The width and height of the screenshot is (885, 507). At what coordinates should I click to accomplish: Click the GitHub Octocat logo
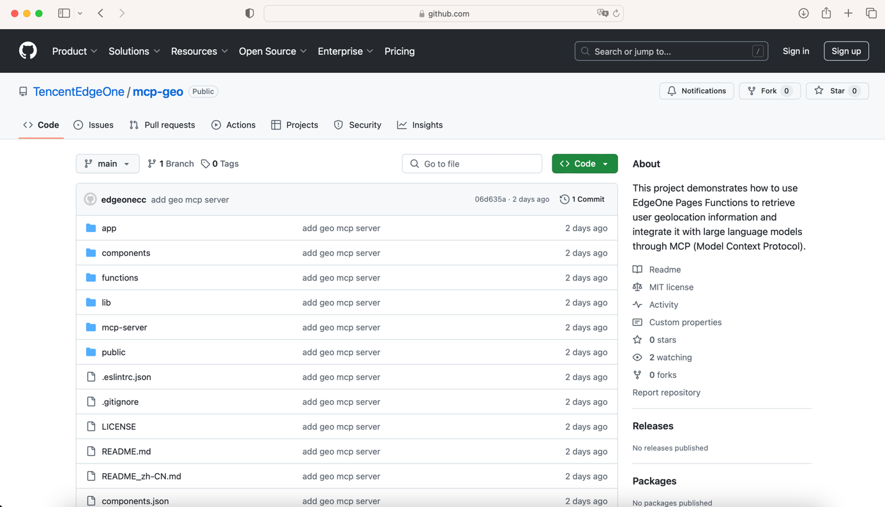28,51
